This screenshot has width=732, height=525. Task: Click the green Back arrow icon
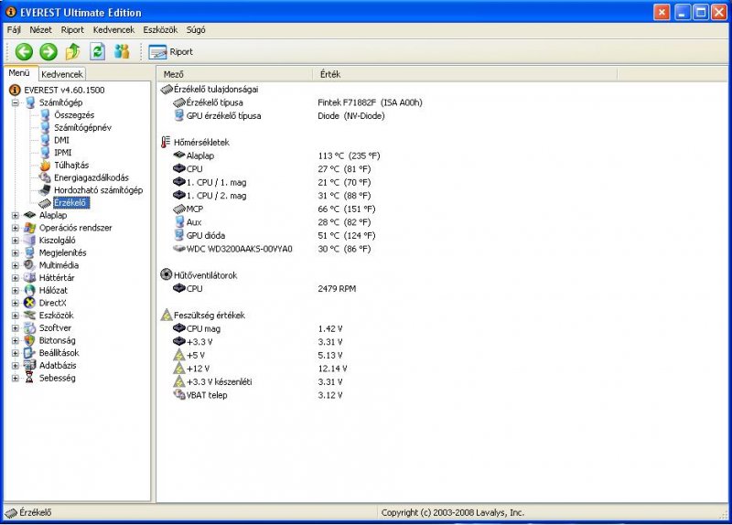(x=24, y=52)
